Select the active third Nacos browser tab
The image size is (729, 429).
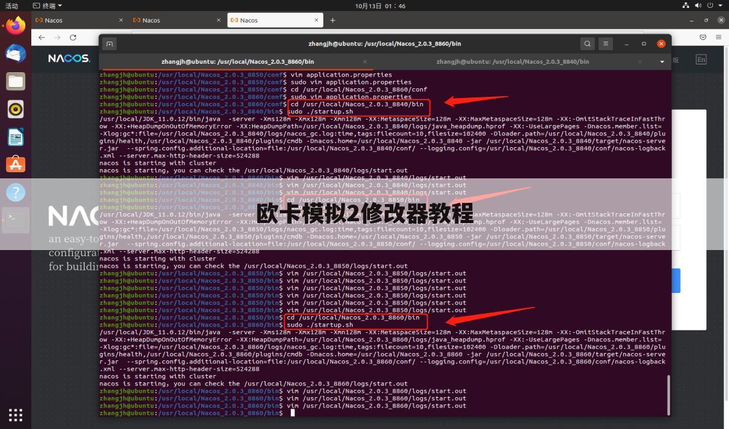tap(275, 20)
